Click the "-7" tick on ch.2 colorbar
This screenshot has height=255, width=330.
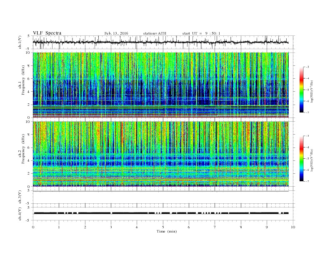(307, 181)
